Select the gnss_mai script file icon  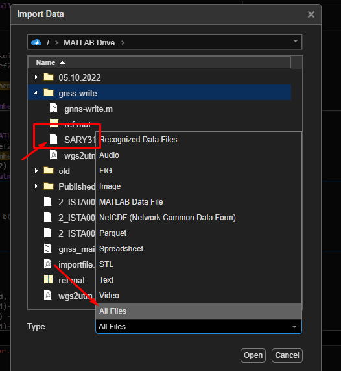[x=48, y=248]
